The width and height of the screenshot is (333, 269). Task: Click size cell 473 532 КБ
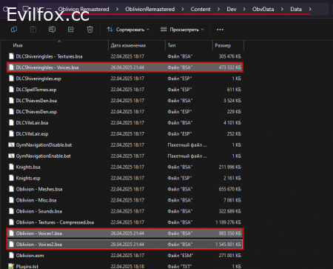pyautogui.click(x=230, y=67)
